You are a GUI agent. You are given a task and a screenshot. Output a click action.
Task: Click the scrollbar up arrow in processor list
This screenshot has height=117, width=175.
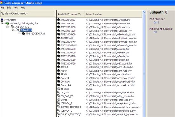click(144, 12)
